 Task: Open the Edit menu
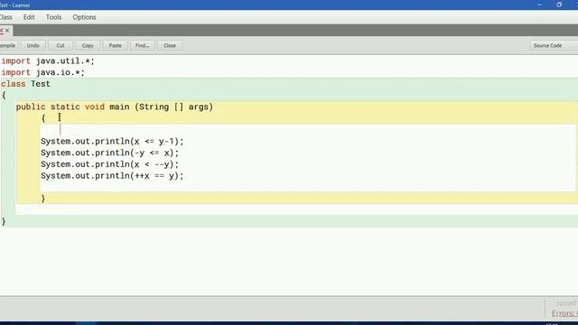click(x=29, y=17)
